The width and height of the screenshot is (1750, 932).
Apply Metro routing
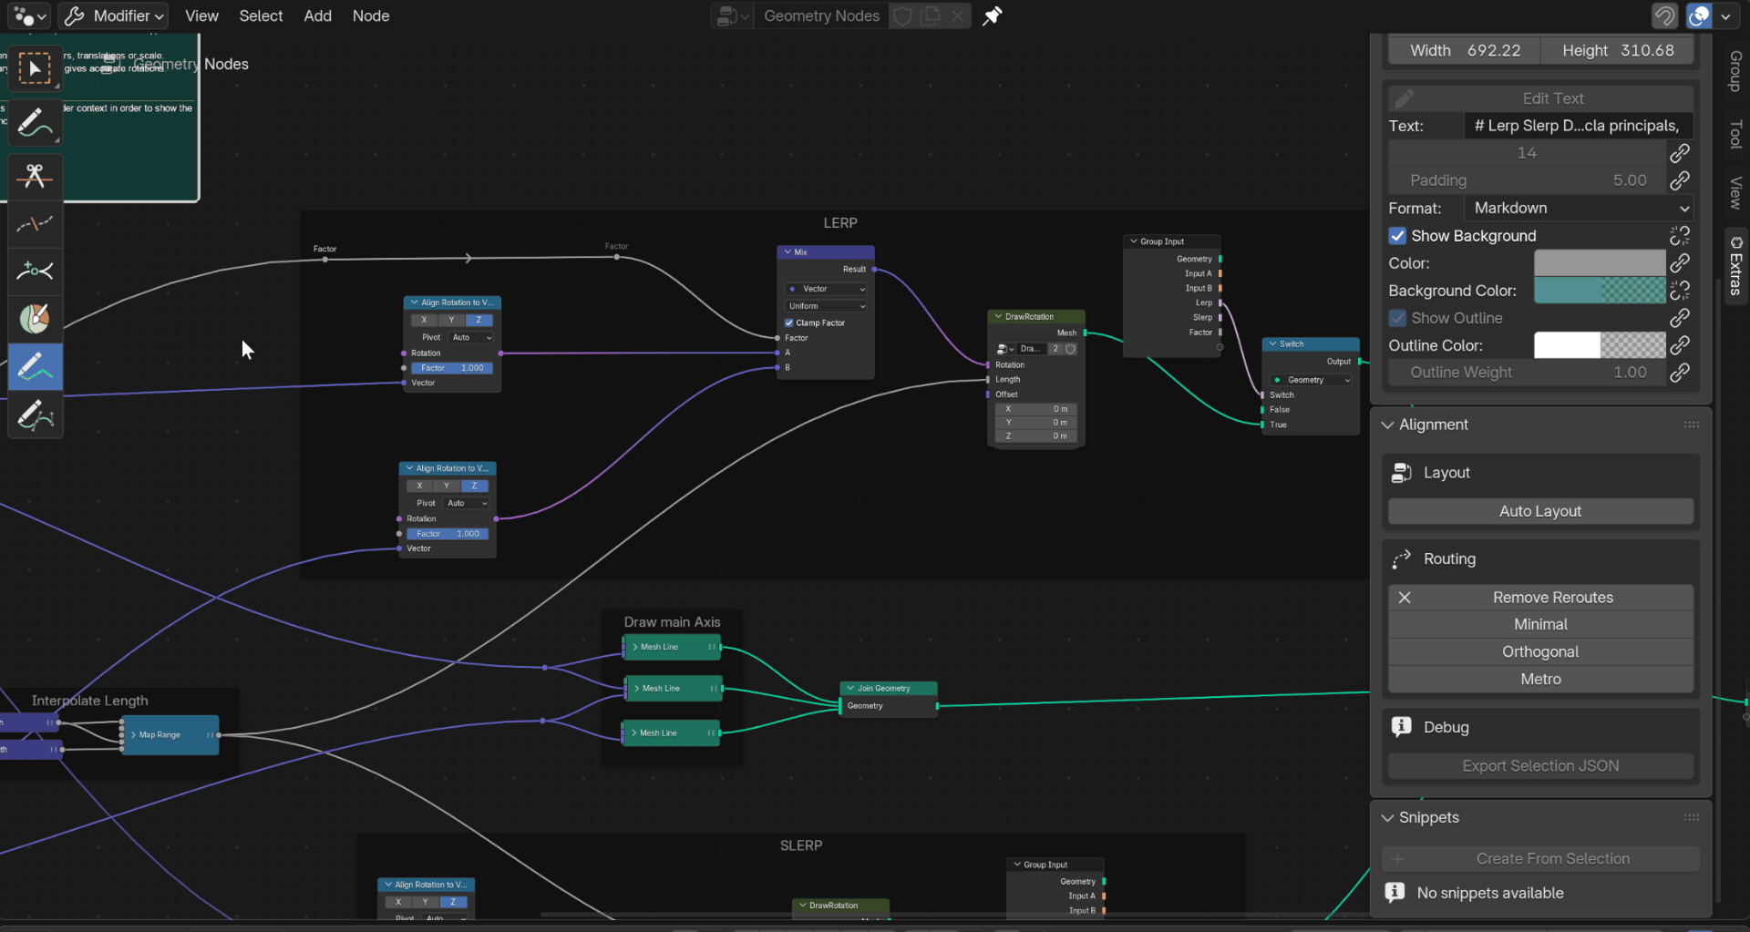(1540, 680)
